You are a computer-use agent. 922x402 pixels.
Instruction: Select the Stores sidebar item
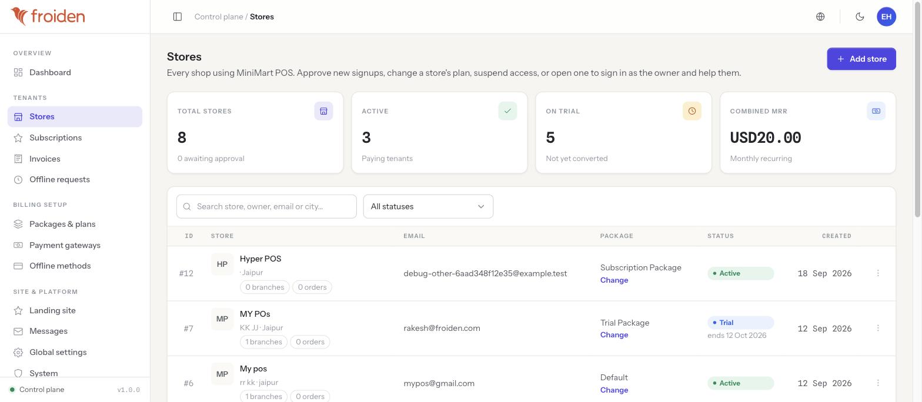pos(75,116)
